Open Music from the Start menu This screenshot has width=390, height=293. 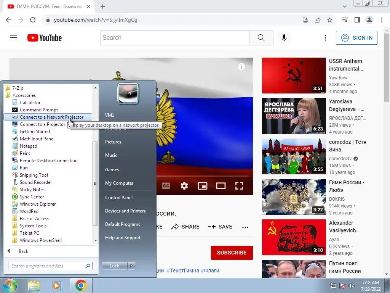111,155
